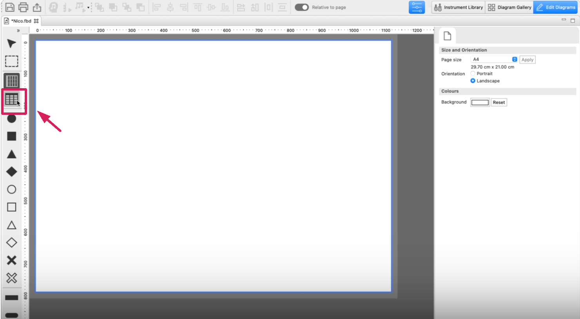Open the Page size A4 dropdown
This screenshot has width=580, height=319.
[494, 59]
